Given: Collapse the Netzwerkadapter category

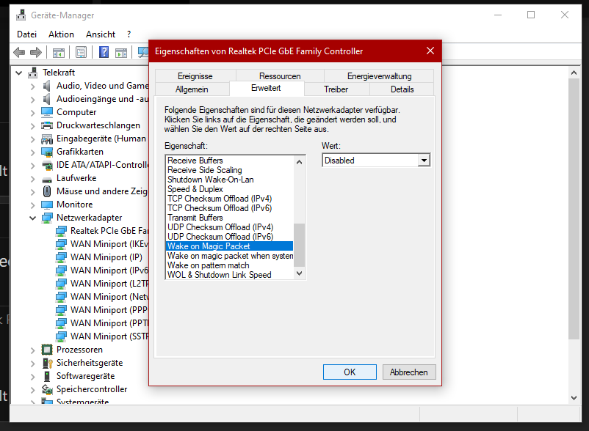Looking at the screenshot, I should pyautogui.click(x=32, y=218).
